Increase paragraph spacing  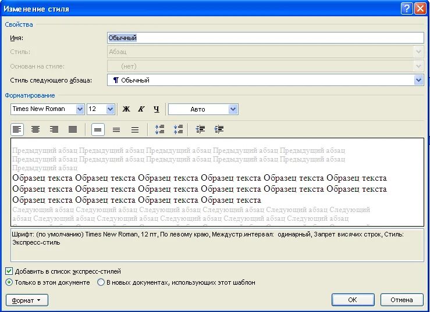click(x=159, y=130)
